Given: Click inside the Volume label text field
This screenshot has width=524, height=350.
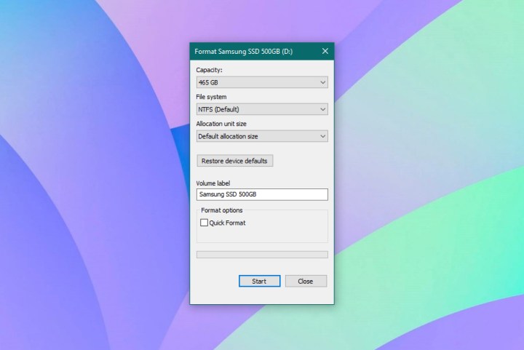Looking at the screenshot, I should pyautogui.click(x=262, y=195).
